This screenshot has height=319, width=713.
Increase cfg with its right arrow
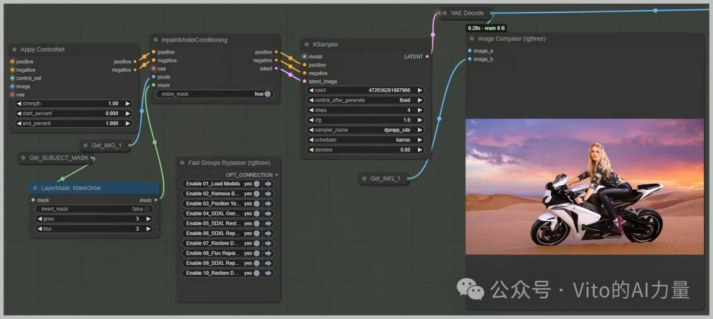tap(420, 120)
